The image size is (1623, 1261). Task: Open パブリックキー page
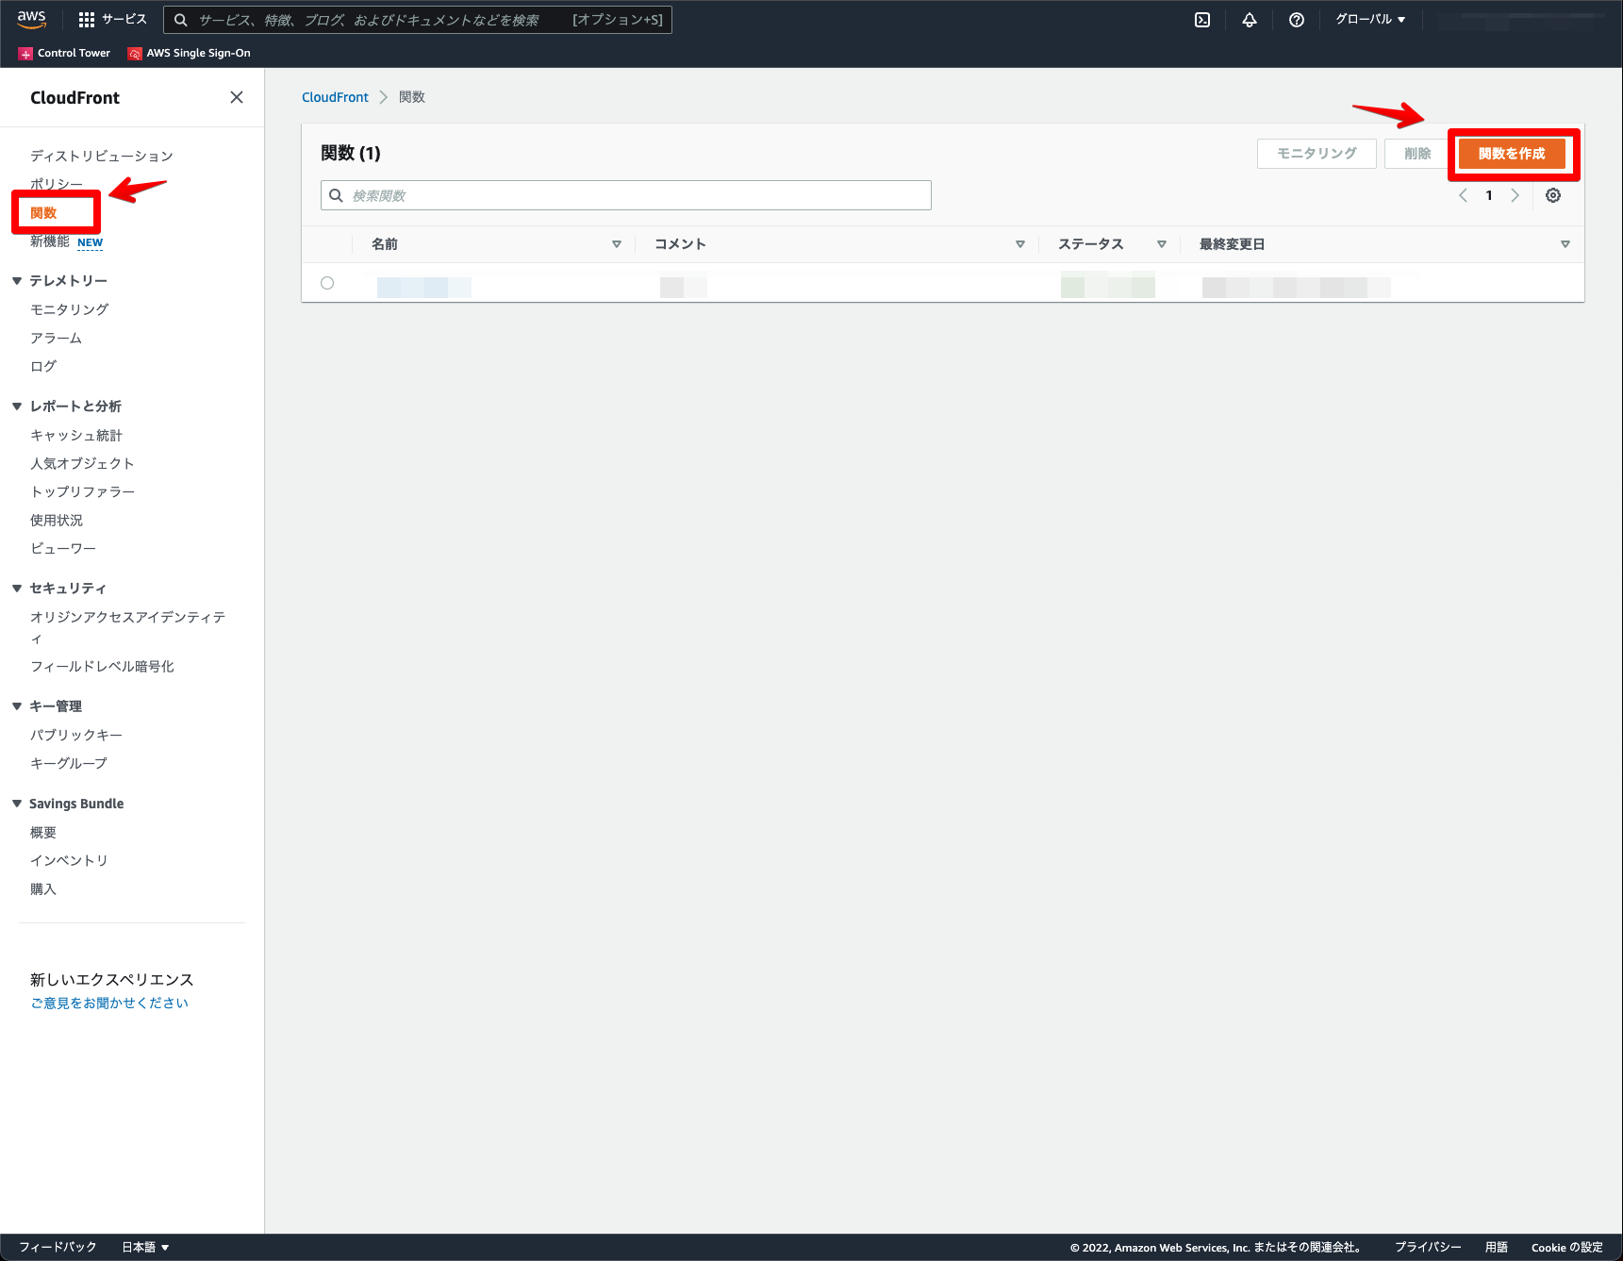tap(76, 735)
